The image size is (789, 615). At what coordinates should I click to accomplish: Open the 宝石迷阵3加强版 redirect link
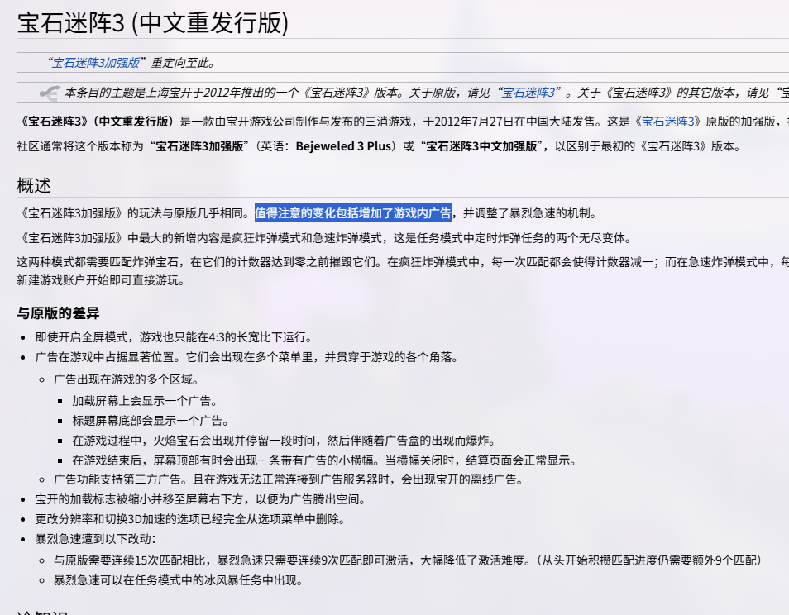coord(96,63)
